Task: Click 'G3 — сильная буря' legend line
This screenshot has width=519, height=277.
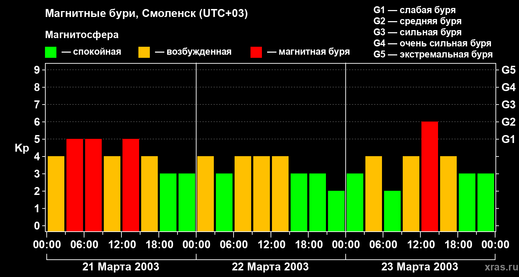Action: (x=417, y=32)
